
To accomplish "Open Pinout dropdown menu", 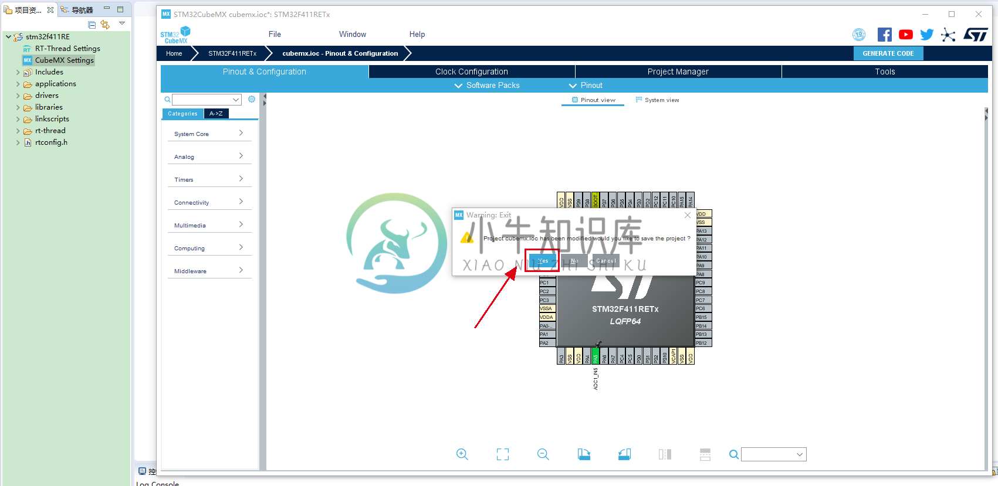I will pyautogui.click(x=586, y=86).
